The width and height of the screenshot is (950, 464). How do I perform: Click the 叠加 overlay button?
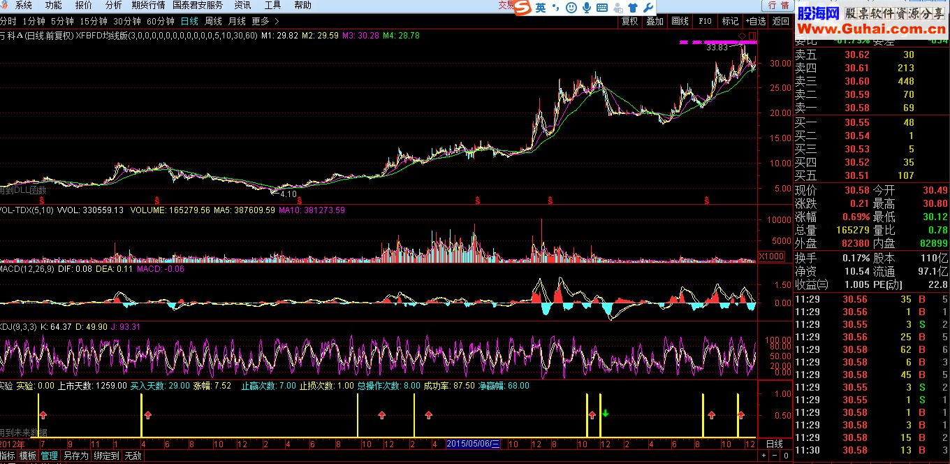tap(655, 22)
